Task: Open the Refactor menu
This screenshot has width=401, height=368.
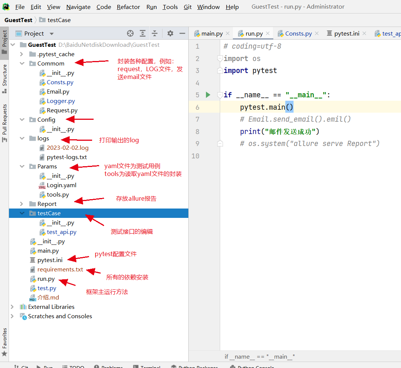Action: [x=128, y=7]
